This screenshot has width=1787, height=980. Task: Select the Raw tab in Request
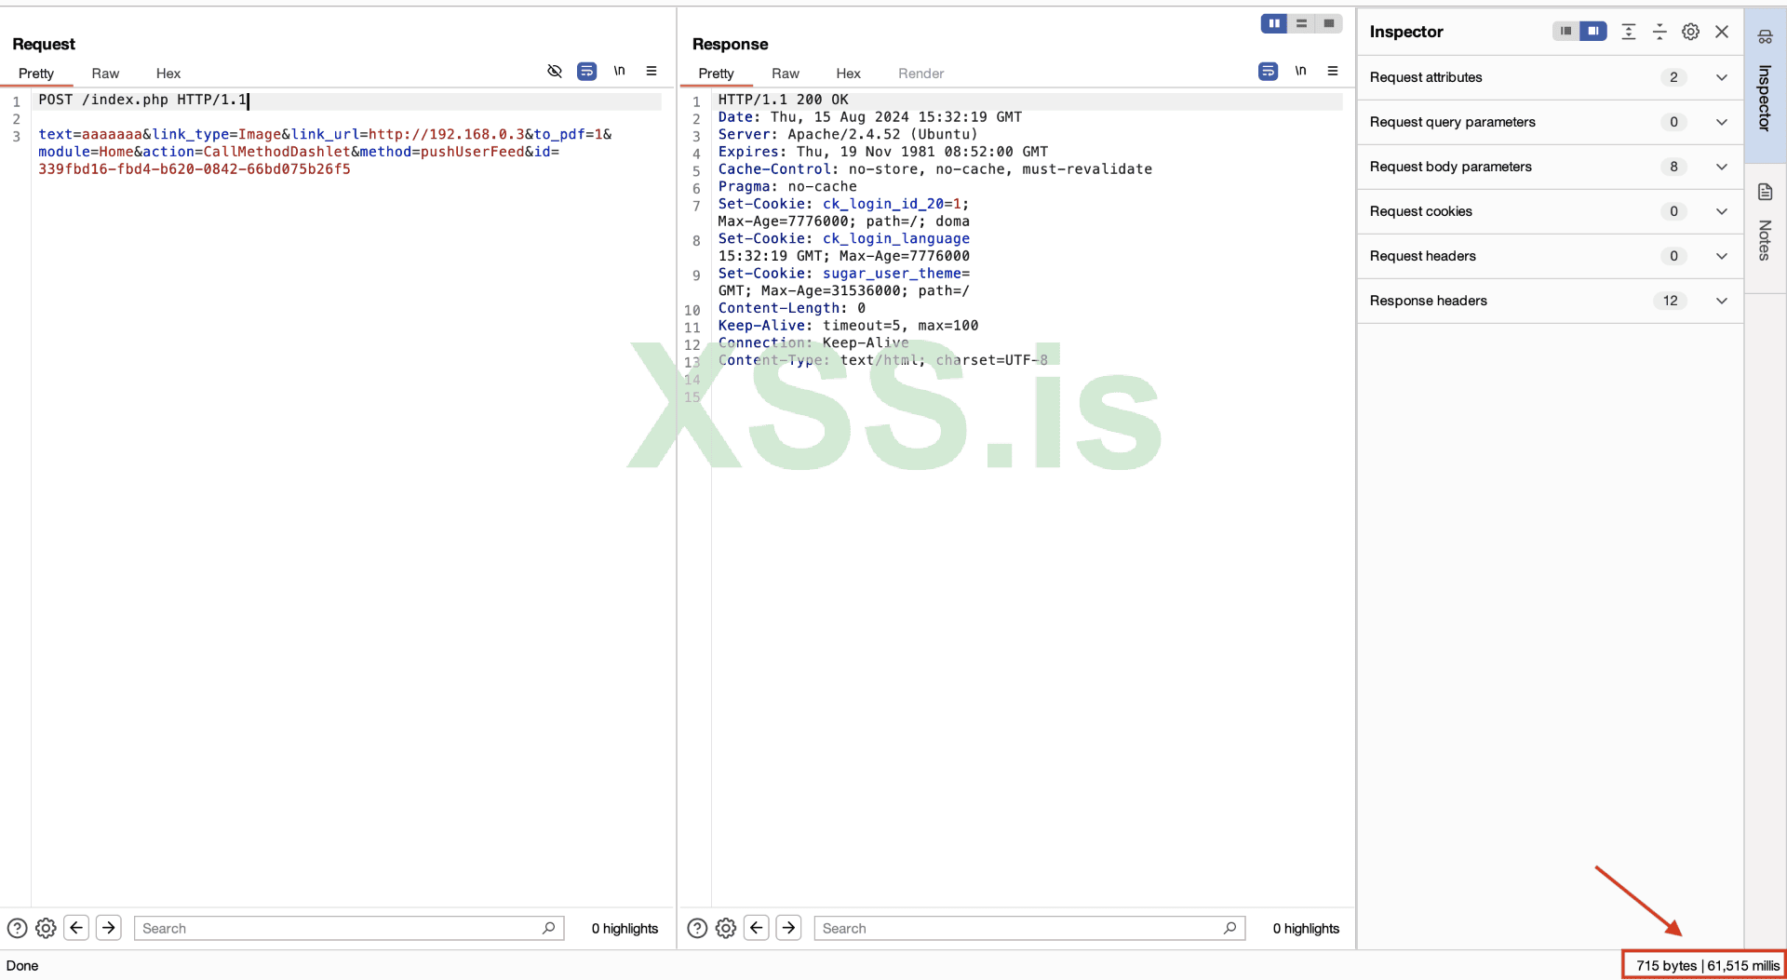[105, 74]
